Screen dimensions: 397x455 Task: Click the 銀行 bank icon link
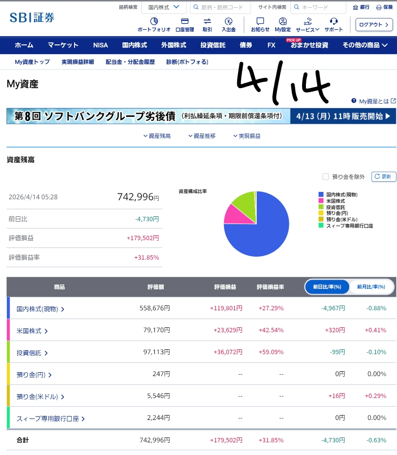(361, 7)
